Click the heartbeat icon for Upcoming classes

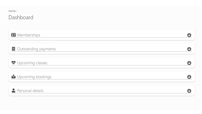tap(13, 63)
